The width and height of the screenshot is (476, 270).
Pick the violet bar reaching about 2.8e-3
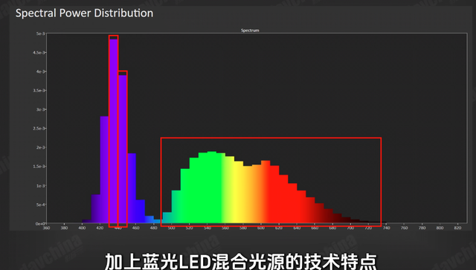coord(105,170)
